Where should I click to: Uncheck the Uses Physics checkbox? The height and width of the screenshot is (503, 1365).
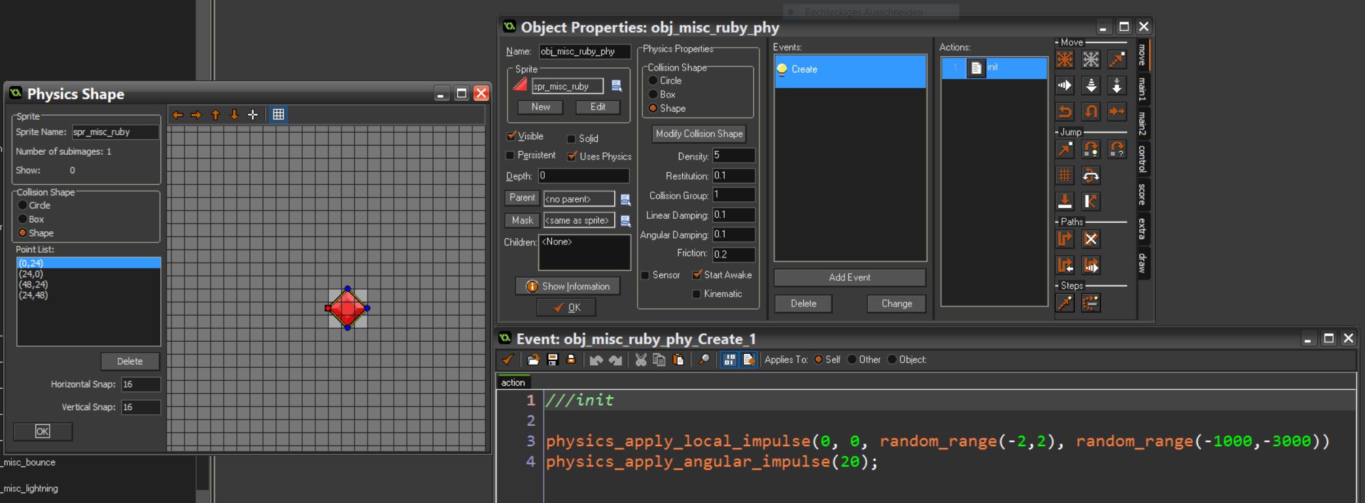point(572,157)
